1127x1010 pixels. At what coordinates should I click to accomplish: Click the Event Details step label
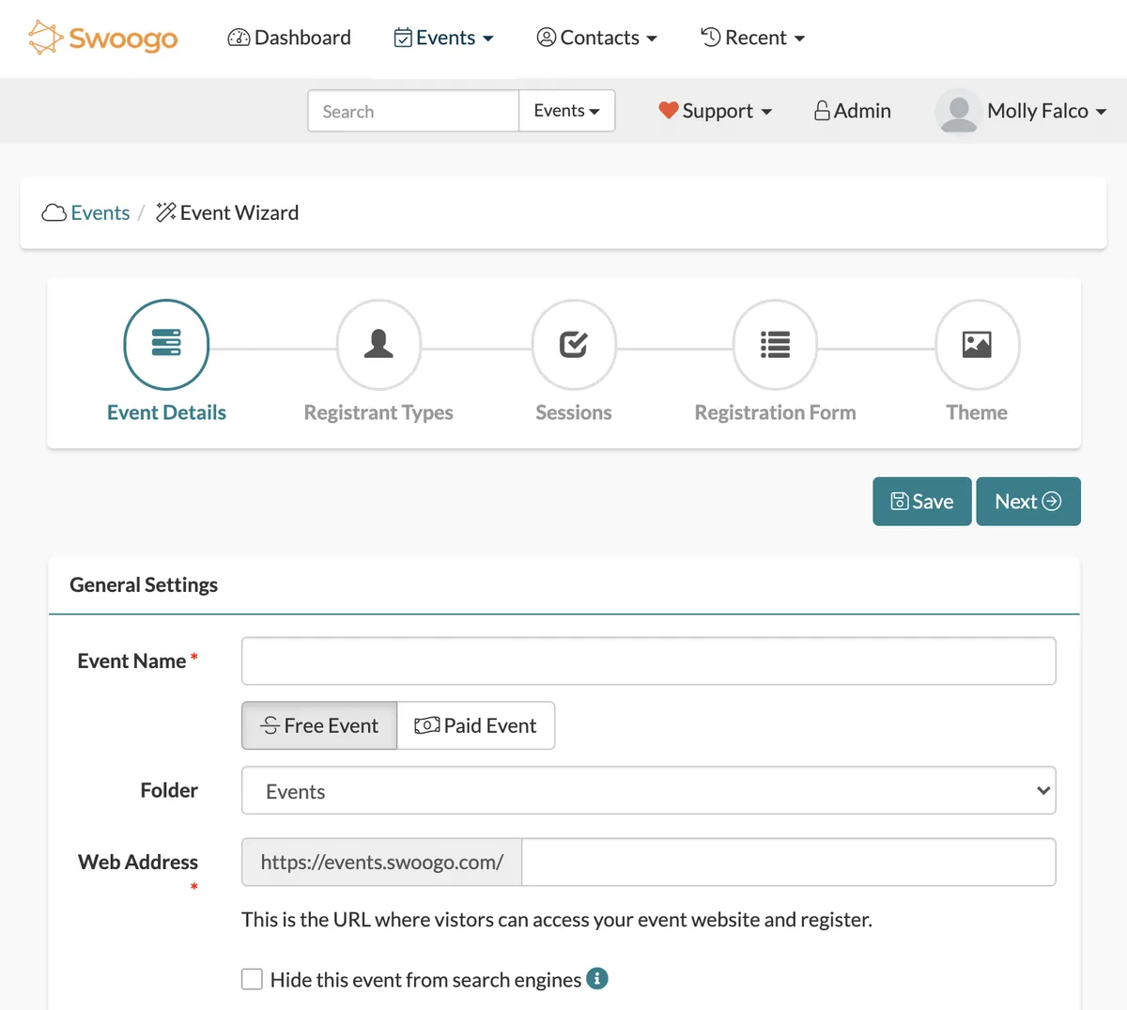point(166,412)
